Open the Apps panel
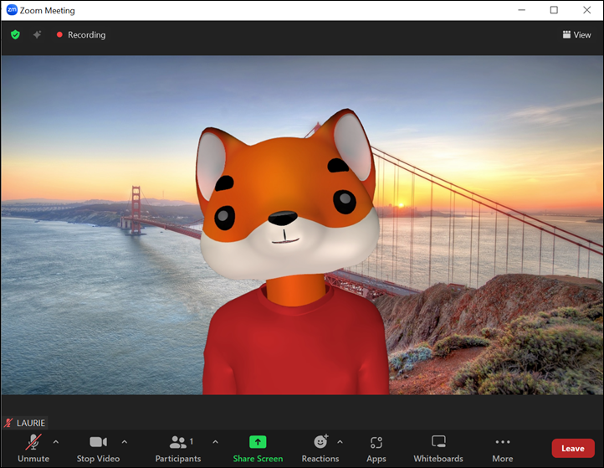604x468 pixels. click(x=376, y=448)
